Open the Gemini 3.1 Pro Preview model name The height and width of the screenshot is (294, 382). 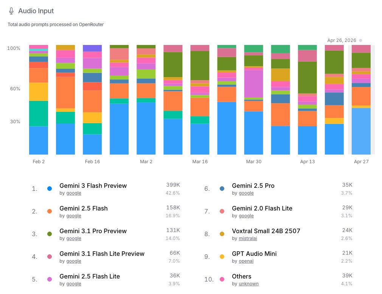(93, 231)
